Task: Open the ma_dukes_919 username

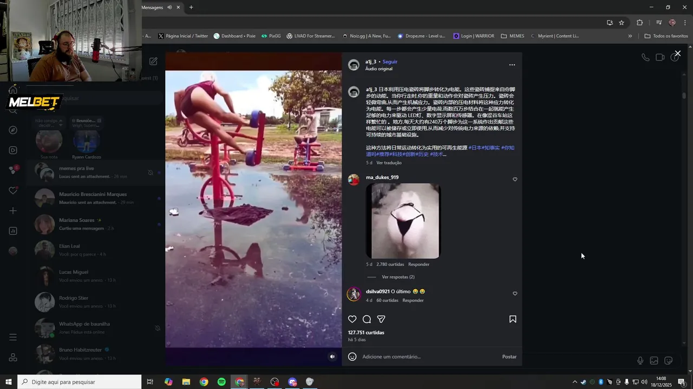Action: [382, 177]
